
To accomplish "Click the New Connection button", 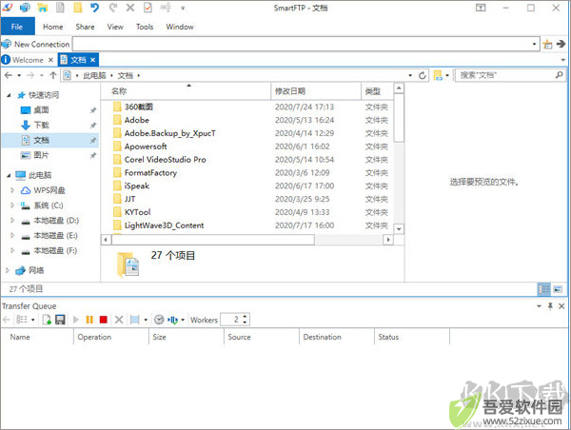I will tap(35, 44).
